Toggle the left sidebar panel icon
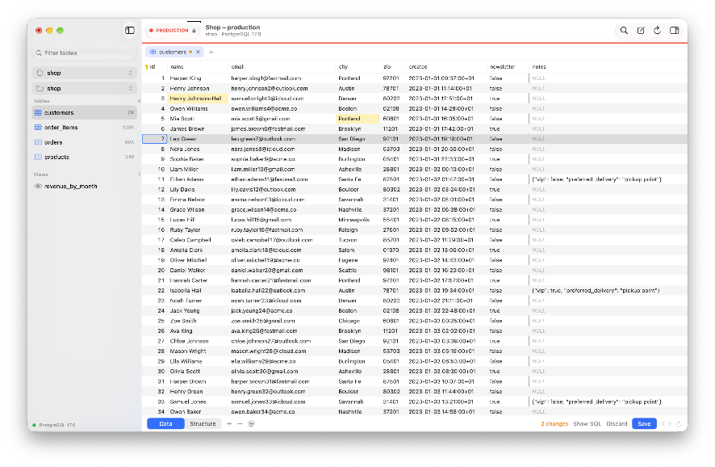 130,31
